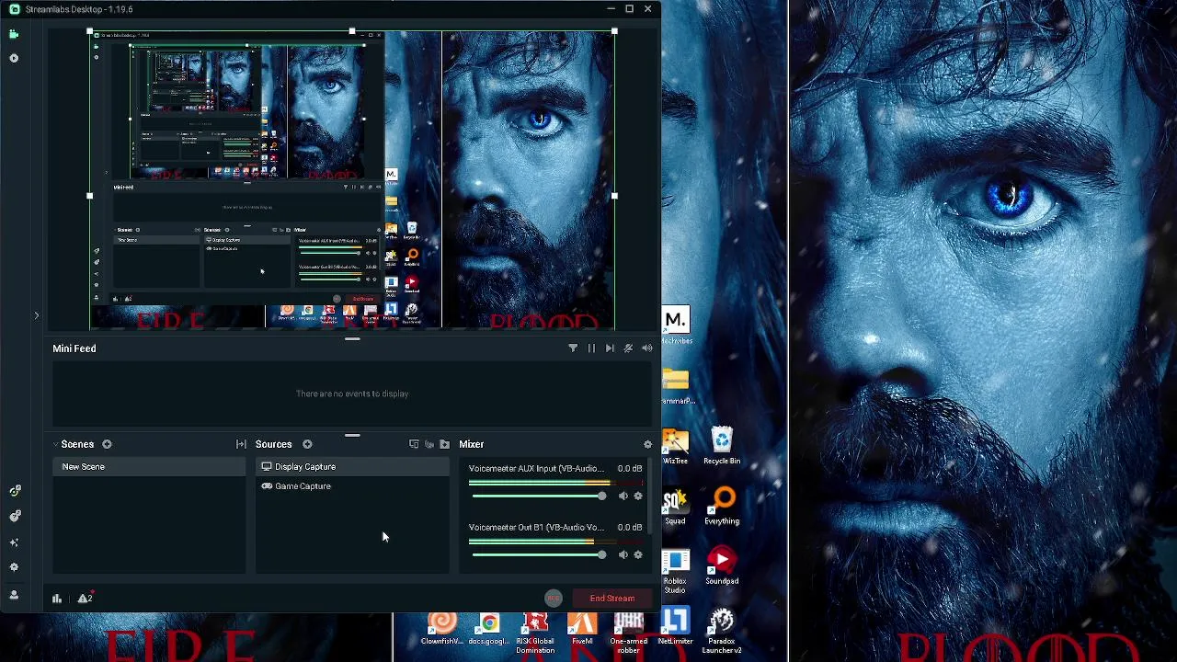Viewport: 1177px width, 662px height.
Task: Open FiveM desktop shortcut
Action: tap(582, 629)
